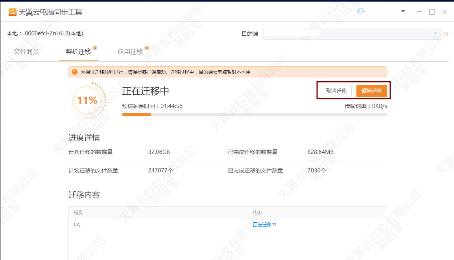454x260 pixels.
Task: Open the user avatar profile icon
Action: [360, 11]
